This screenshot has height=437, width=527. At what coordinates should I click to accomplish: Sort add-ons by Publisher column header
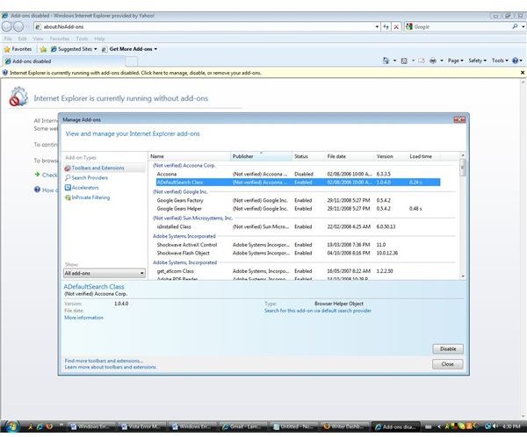pyautogui.click(x=261, y=156)
